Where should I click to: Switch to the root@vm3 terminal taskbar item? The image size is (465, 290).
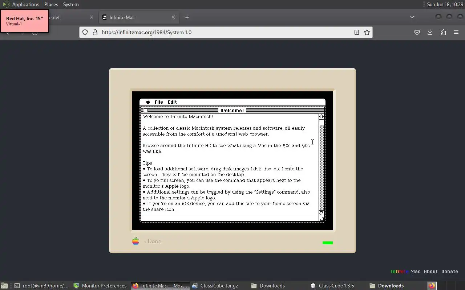42,286
